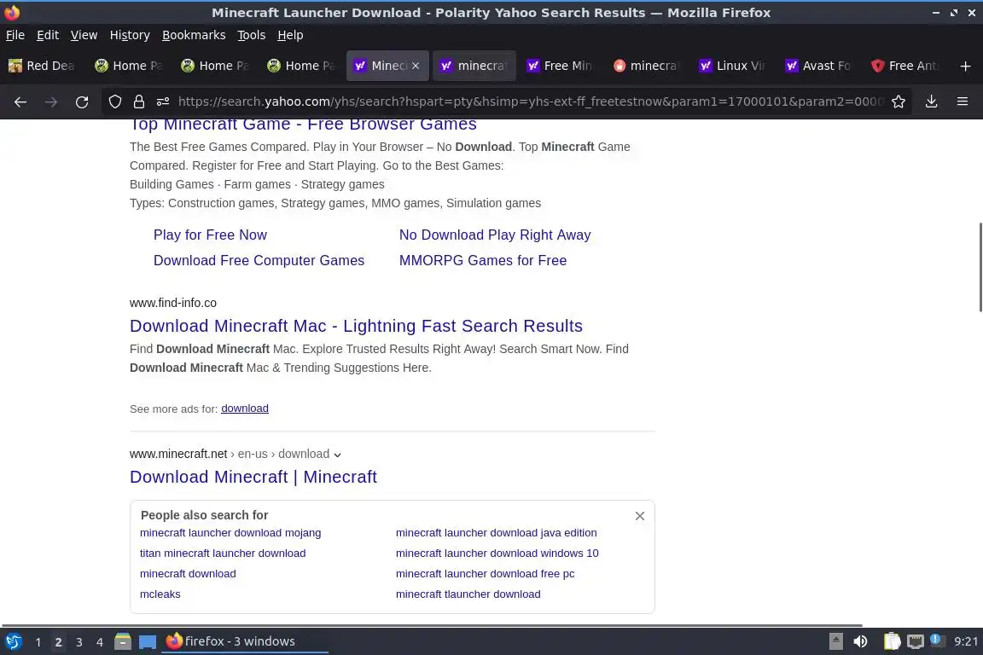The height and width of the screenshot is (655, 983).
Task: Open Top Minecraft Game result link
Action: [303, 125]
